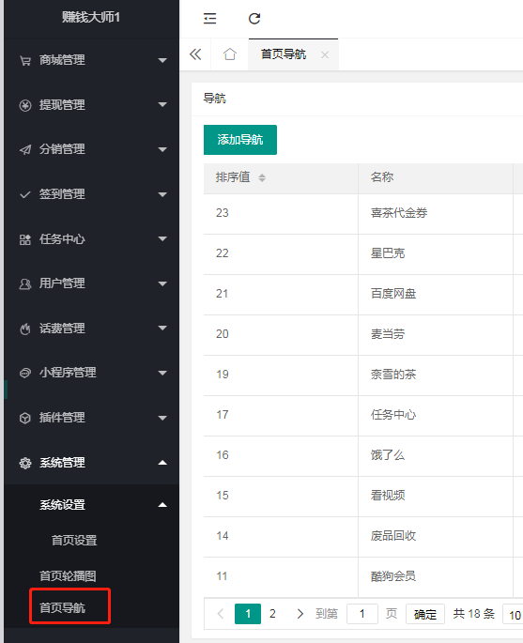Expand the 小程序管理 dropdown arrow

pos(162,373)
